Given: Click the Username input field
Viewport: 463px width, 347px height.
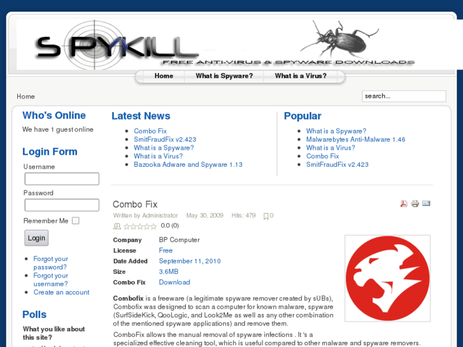Looking at the screenshot, I should [x=62, y=179].
